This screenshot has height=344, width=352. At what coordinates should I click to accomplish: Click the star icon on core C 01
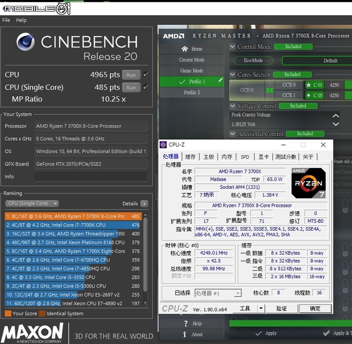(308, 85)
